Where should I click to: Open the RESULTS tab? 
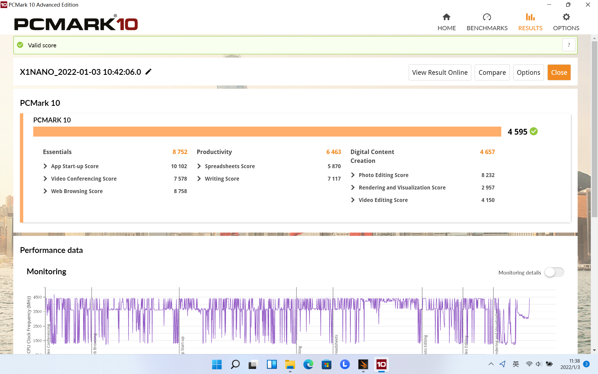(x=530, y=22)
